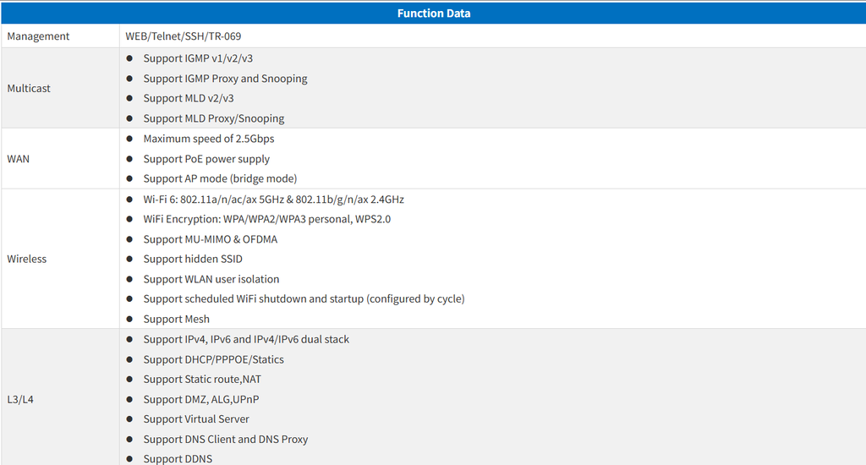The height and width of the screenshot is (465, 866).
Task: Click Support AP mode (bridge mode)
Action: [x=220, y=178]
